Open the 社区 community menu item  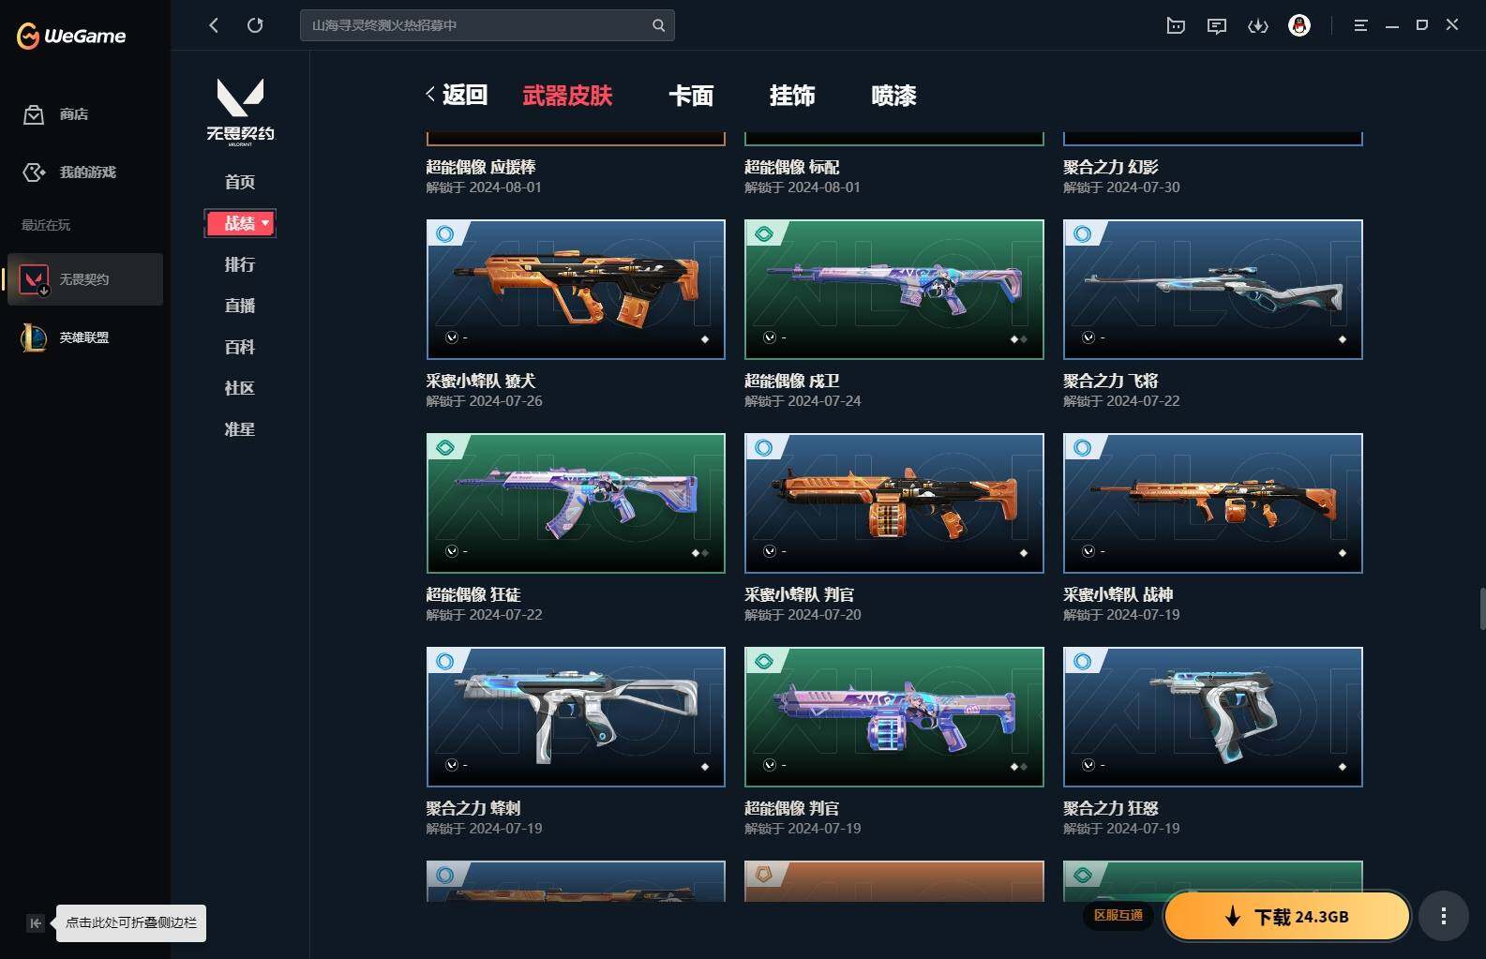[x=240, y=388]
